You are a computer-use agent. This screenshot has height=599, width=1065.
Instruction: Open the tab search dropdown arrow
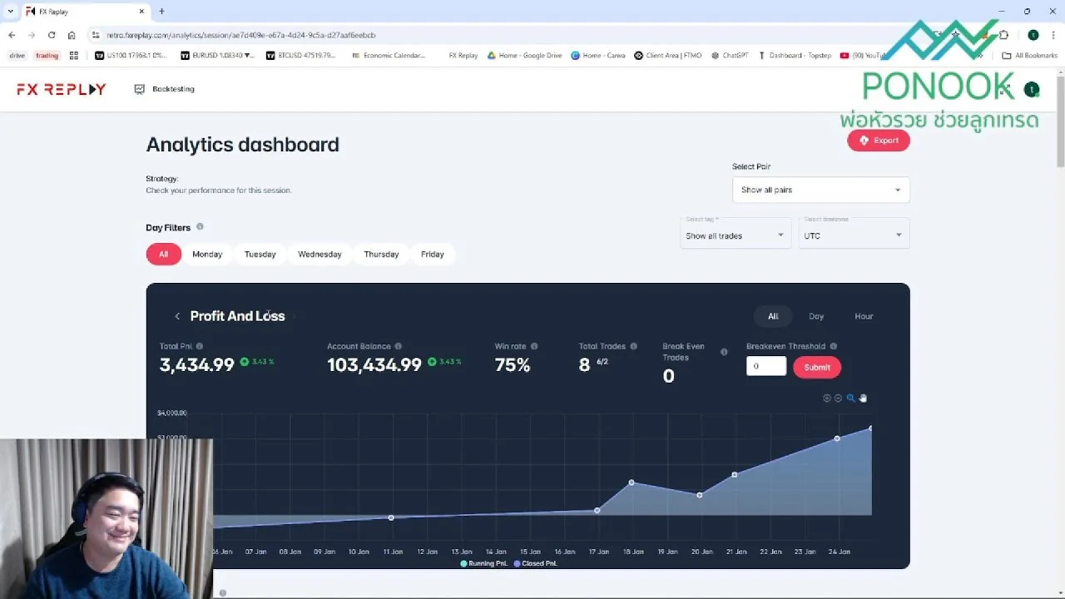(x=10, y=12)
